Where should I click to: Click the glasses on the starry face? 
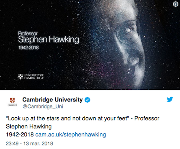point(128,32)
